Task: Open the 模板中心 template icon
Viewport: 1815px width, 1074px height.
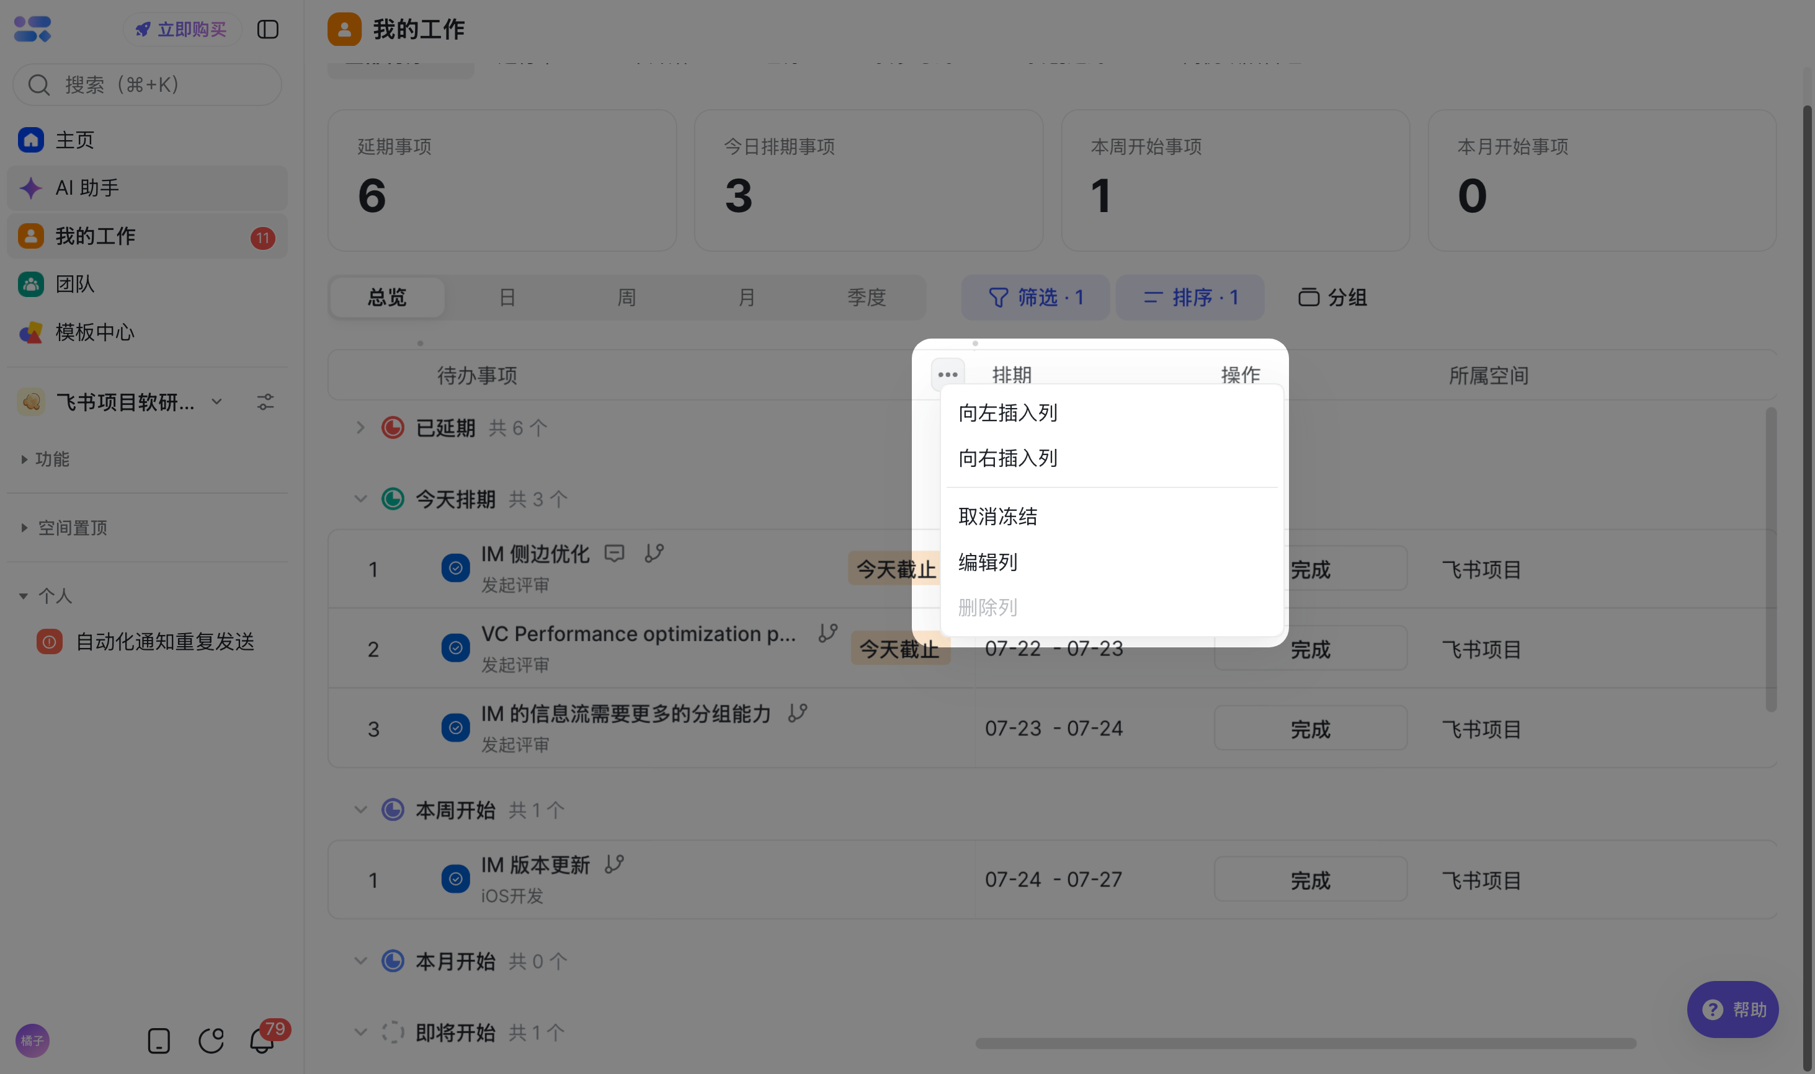Action: pyautogui.click(x=30, y=332)
